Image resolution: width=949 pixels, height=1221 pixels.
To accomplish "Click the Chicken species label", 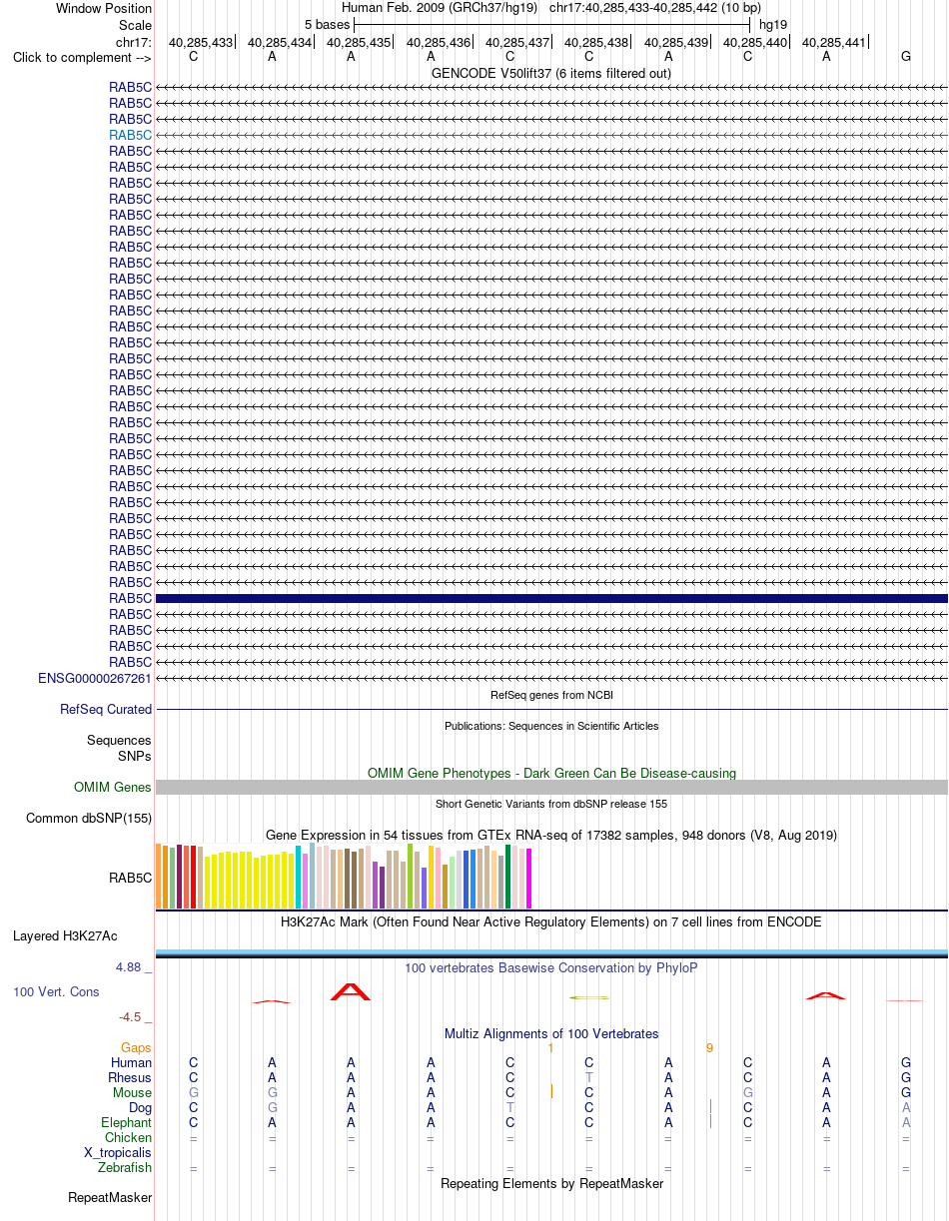I will 128,1138.
